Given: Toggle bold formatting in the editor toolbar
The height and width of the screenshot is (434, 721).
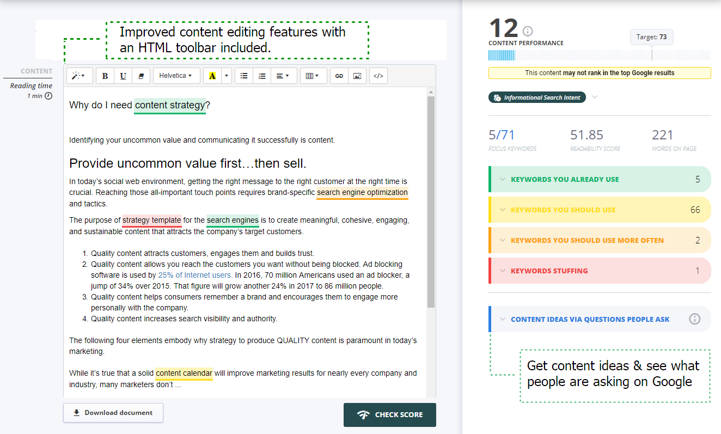Looking at the screenshot, I should tap(105, 76).
